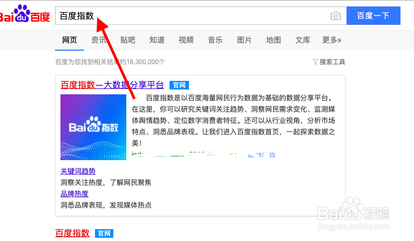The image size is (414, 241).
Task: Switch to the 资讯 tab
Action: 99,40
